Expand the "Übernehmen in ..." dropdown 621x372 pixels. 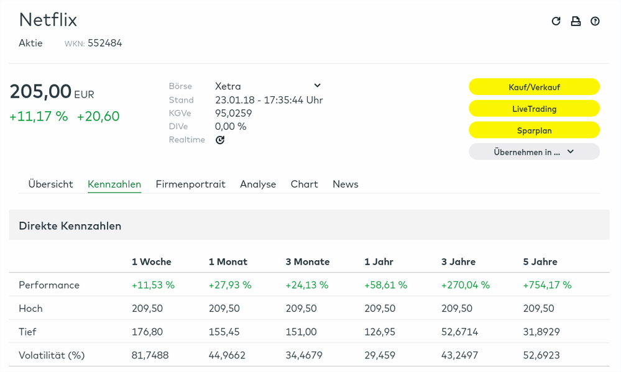(534, 152)
